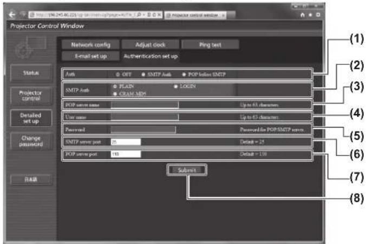The width and height of the screenshot is (366, 244).
Task: Open the Ping test page
Action: tap(210, 44)
